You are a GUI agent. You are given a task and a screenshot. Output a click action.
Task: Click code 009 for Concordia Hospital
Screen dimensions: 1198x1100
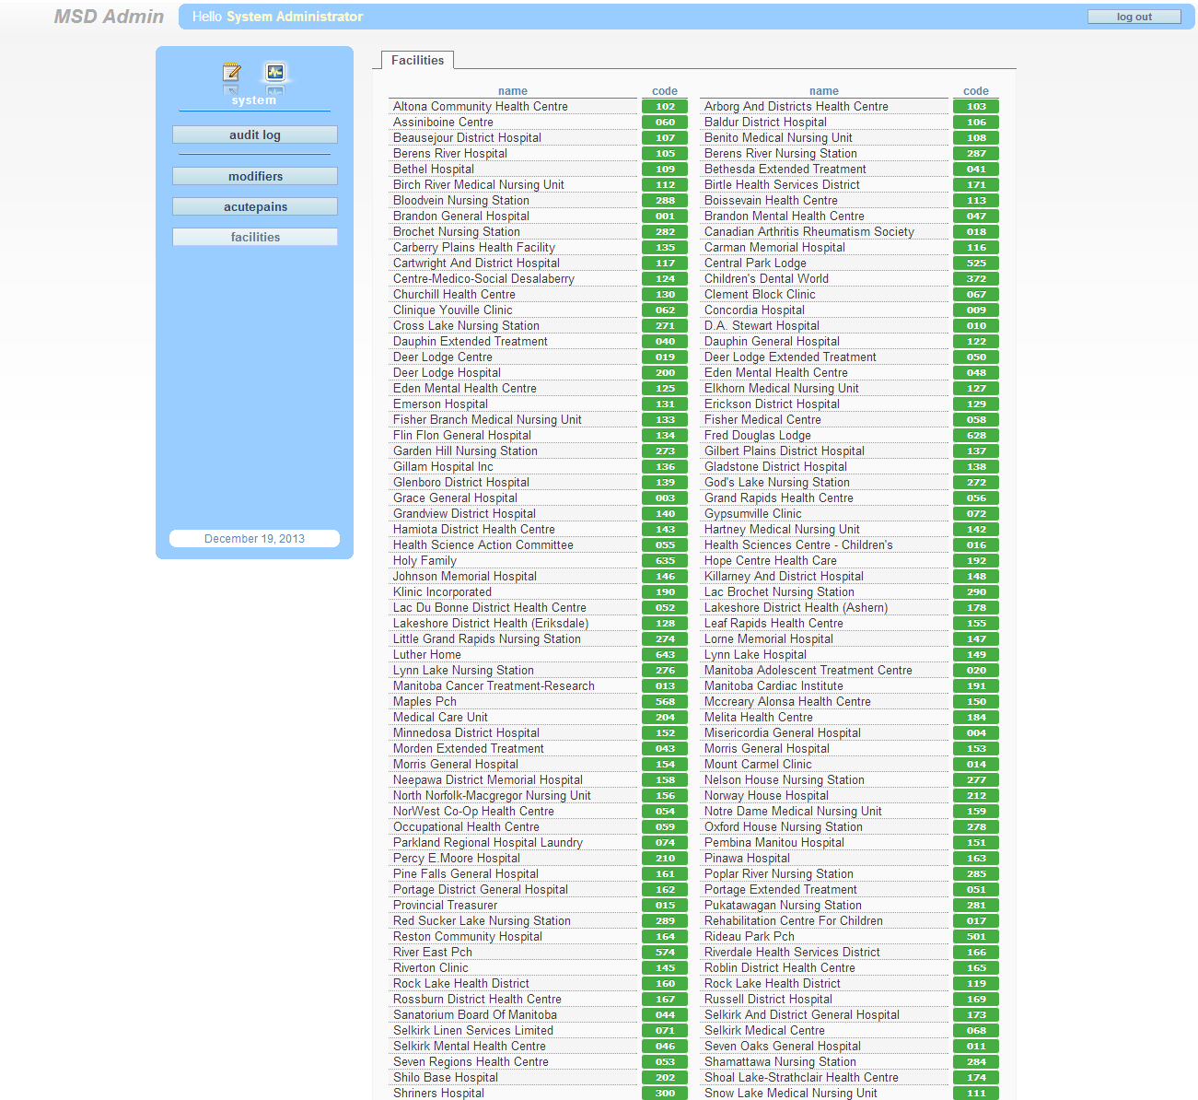tap(976, 310)
